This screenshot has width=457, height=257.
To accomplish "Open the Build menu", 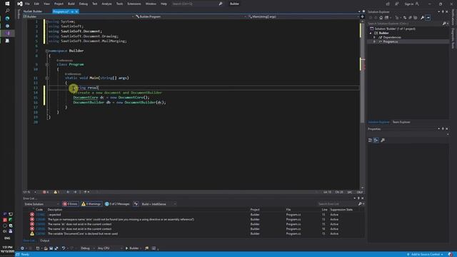I will click(x=71, y=4).
